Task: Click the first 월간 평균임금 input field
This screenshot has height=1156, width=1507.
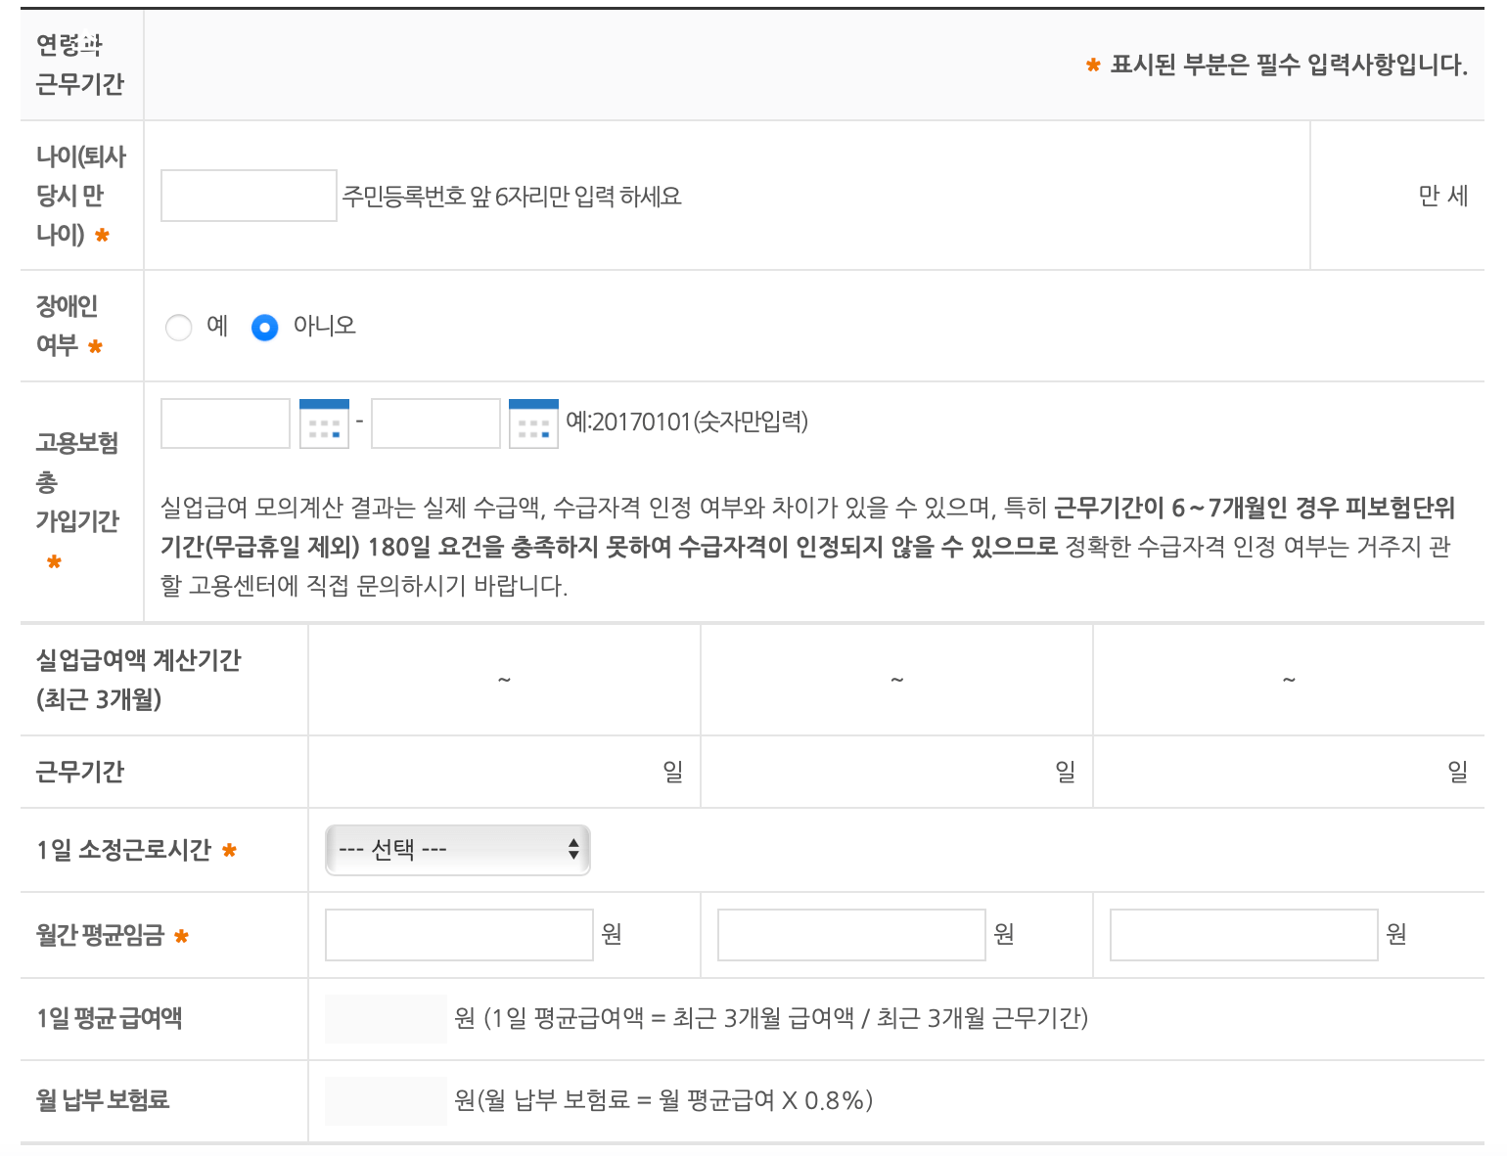Action: pos(458,935)
